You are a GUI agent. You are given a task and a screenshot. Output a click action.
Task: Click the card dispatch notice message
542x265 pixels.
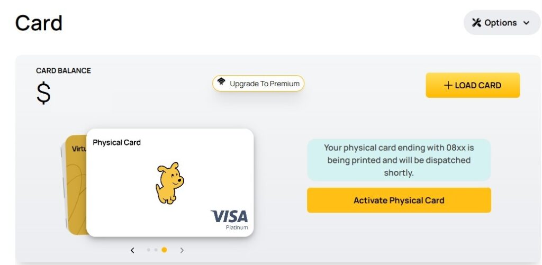[x=399, y=160]
